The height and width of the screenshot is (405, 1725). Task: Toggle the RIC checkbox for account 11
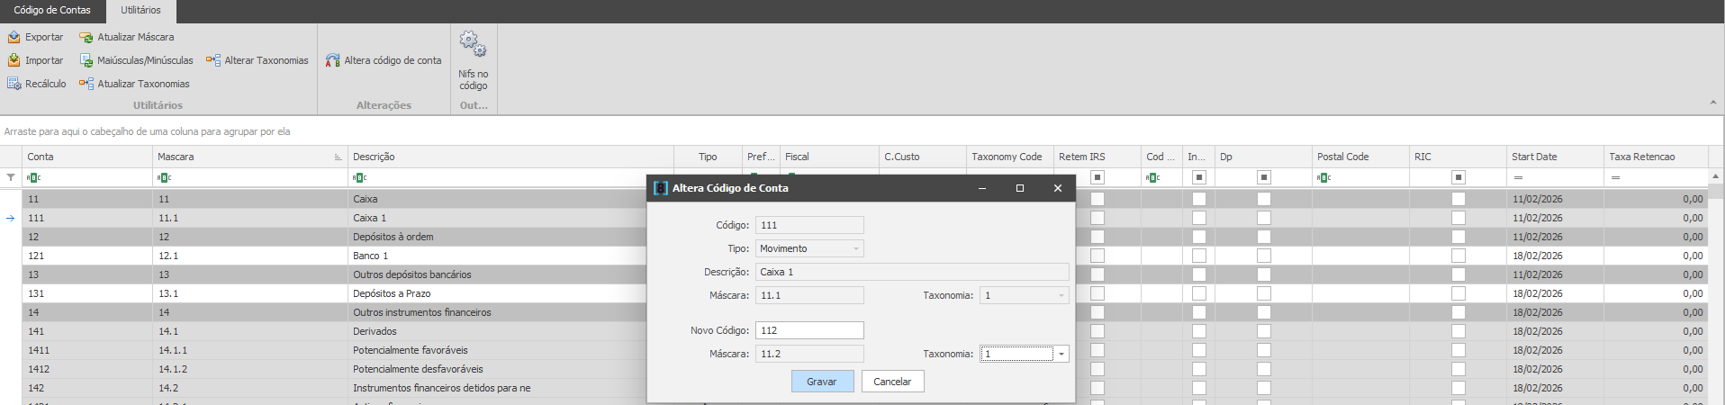tap(1458, 199)
